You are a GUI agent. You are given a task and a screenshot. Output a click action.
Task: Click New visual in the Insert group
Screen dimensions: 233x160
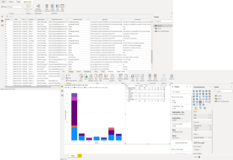[x=133, y=78]
